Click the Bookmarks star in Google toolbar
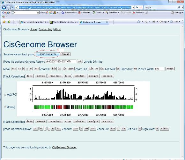Image resolution: width=185 pixels, height=160 pixels. point(63,12)
